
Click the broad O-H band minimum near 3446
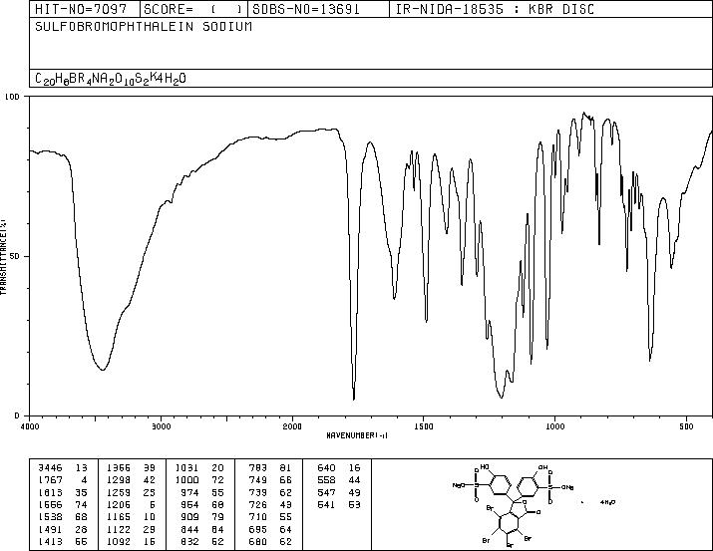(x=103, y=370)
